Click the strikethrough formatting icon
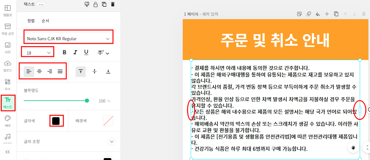 click(101, 53)
